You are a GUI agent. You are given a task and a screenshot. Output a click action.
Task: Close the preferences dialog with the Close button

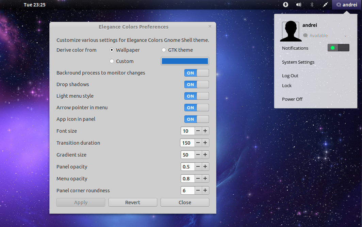pos(185,202)
